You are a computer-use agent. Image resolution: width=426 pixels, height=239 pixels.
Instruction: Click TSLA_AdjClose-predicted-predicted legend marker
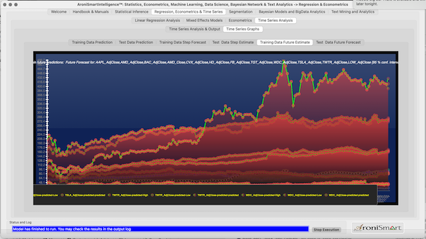(x=62, y=195)
